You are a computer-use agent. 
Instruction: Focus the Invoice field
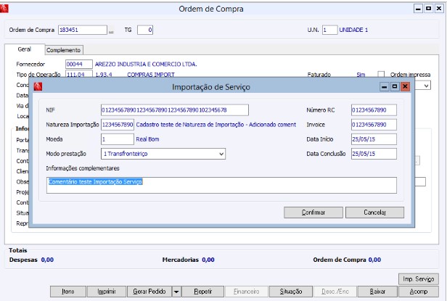click(x=374, y=125)
